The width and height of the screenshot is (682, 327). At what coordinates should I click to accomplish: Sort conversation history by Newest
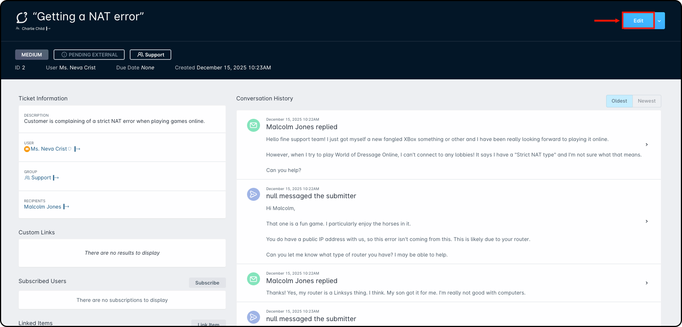(x=646, y=101)
